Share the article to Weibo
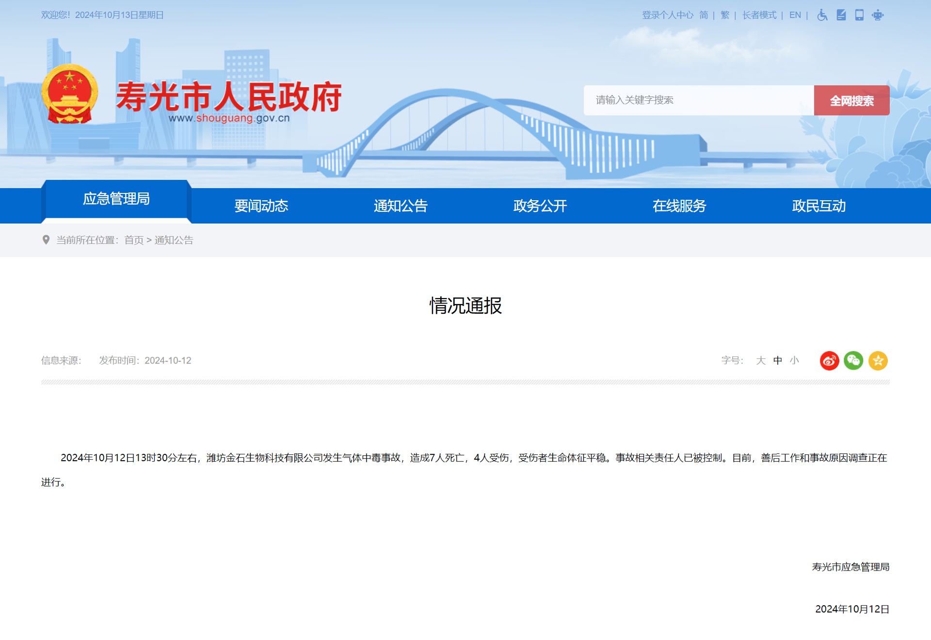 coord(829,361)
